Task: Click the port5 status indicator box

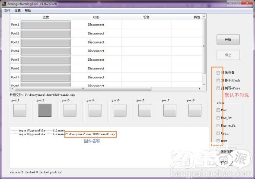Action: coord(120,110)
